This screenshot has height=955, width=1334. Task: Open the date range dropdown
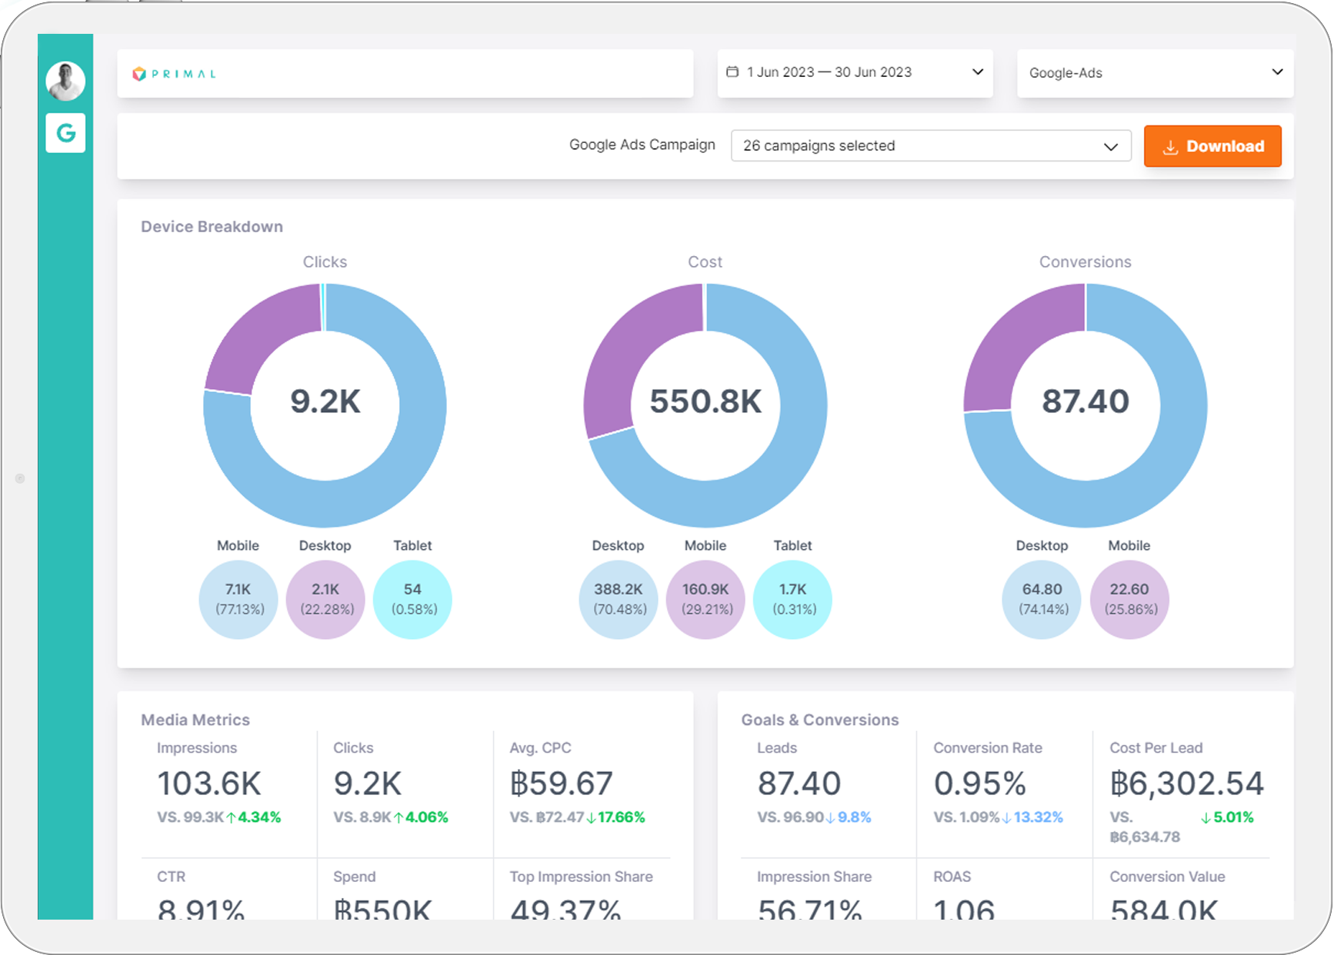pyautogui.click(x=855, y=72)
